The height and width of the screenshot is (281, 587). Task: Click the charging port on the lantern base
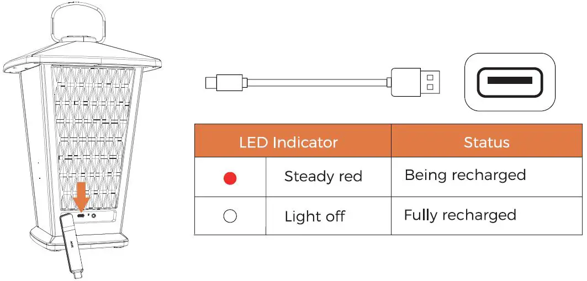[x=82, y=216]
